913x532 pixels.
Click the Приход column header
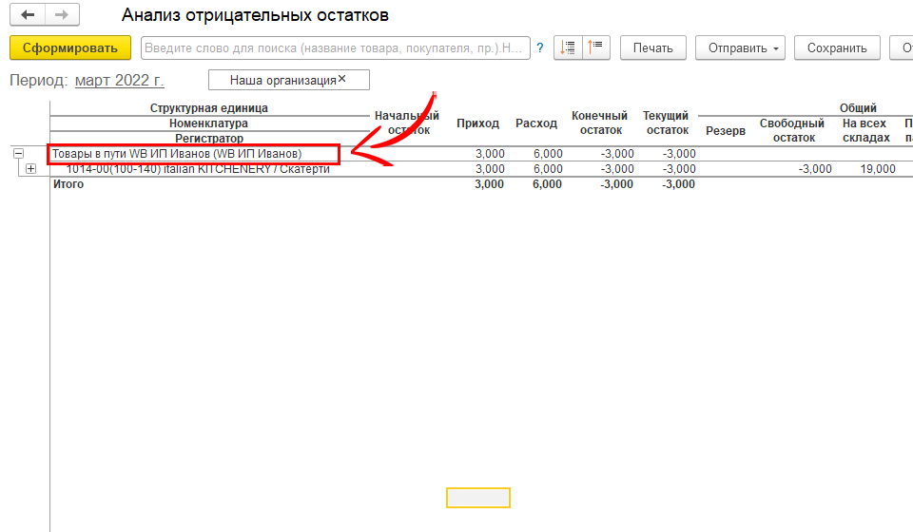(477, 123)
